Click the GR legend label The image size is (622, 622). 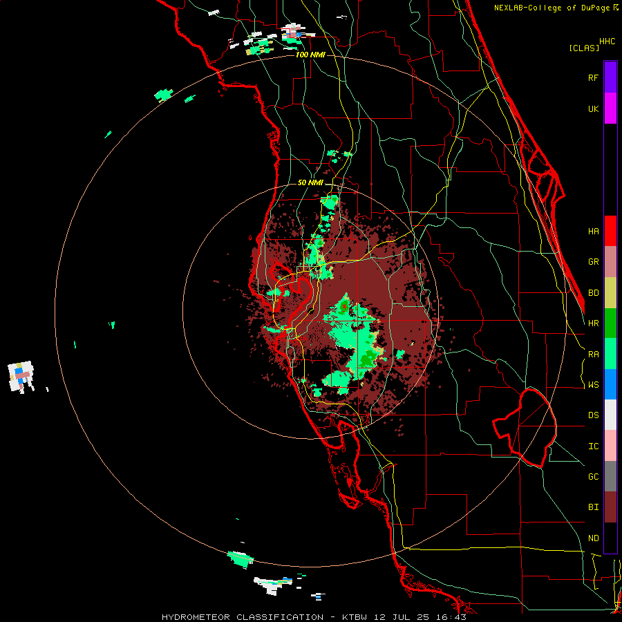coord(593,262)
